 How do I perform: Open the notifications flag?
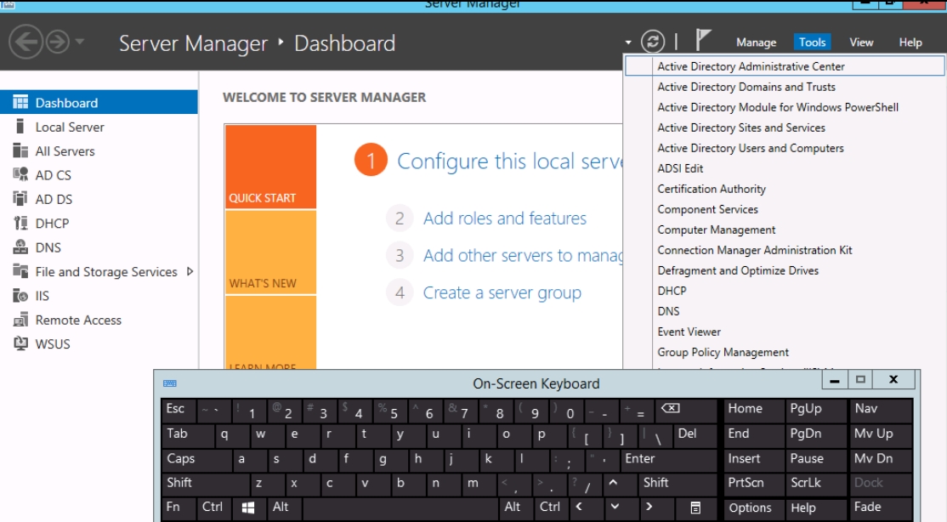click(x=702, y=41)
